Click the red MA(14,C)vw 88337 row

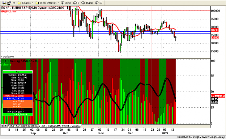point(18,96)
